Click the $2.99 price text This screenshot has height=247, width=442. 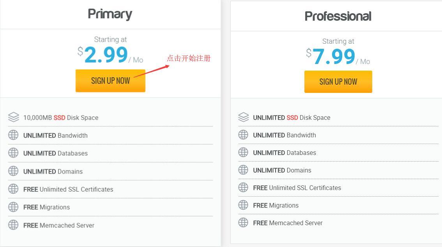[x=106, y=55]
